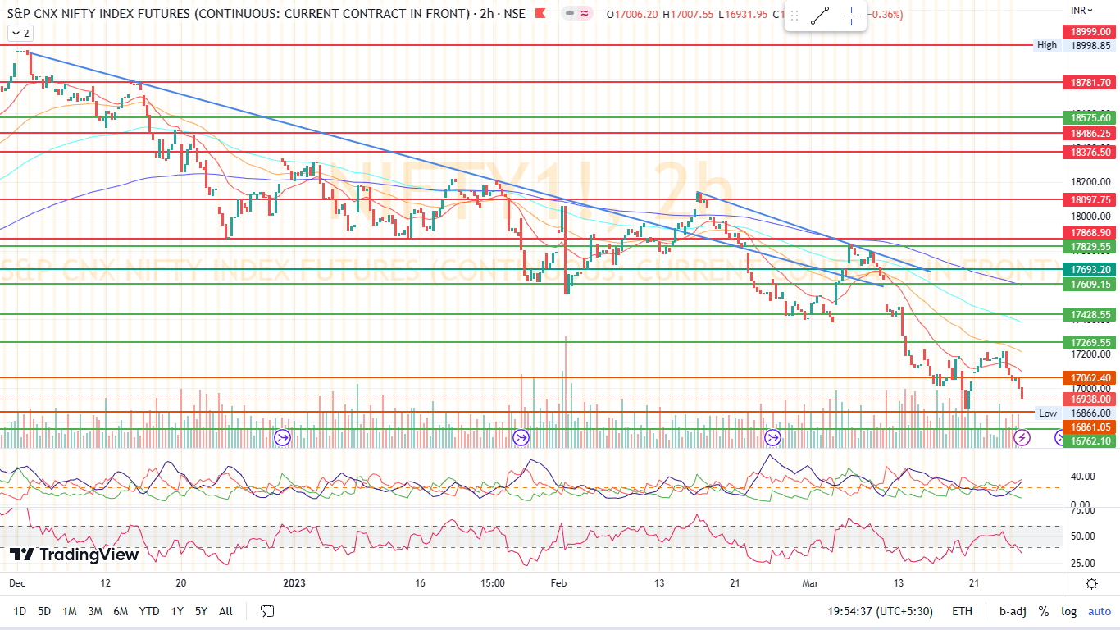
Task: Click the 18999.00 red price label
Action: pyautogui.click(x=1090, y=31)
